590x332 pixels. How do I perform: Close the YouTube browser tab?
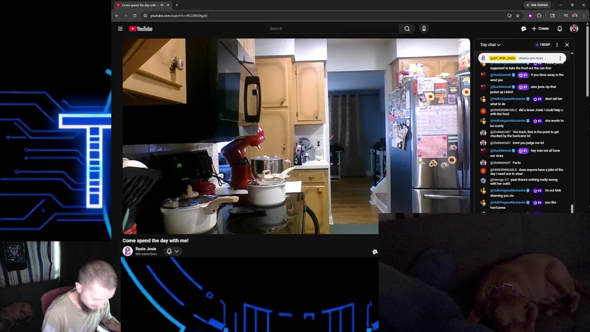point(168,5)
